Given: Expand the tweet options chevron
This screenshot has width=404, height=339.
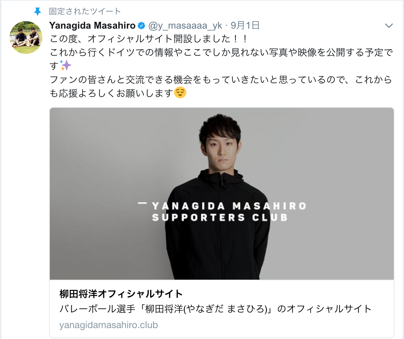Looking at the screenshot, I should (x=389, y=26).
